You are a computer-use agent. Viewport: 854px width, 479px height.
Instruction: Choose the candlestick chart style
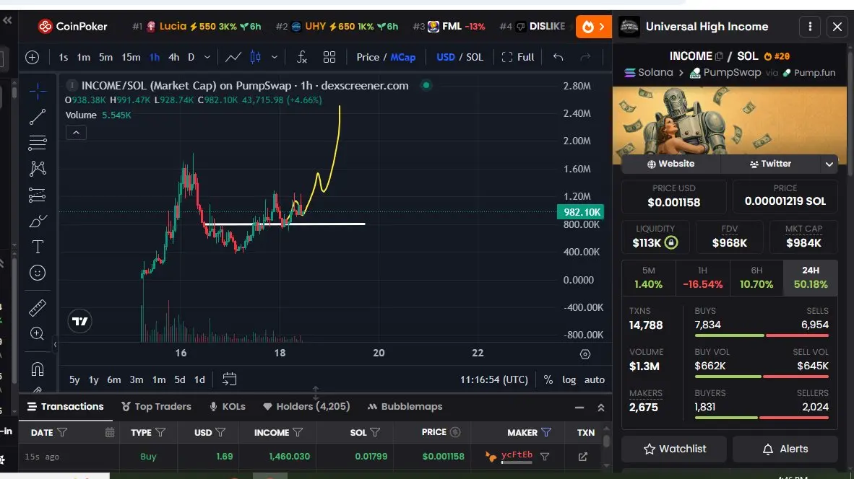(x=255, y=57)
